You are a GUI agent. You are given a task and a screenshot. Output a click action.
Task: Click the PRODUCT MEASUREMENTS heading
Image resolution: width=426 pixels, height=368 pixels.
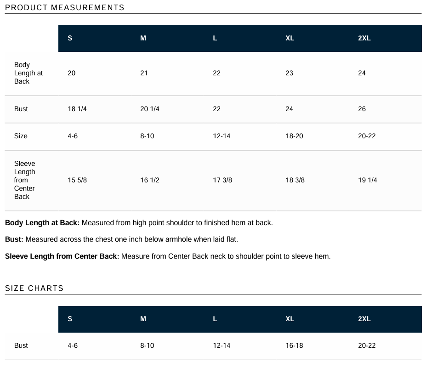(65, 8)
